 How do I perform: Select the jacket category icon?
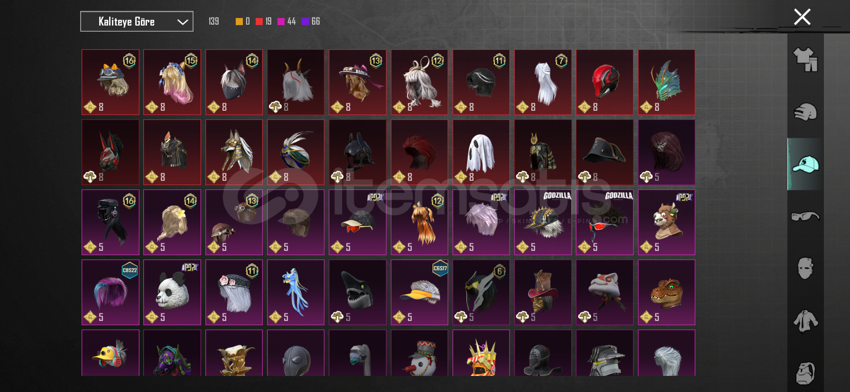[x=805, y=321]
